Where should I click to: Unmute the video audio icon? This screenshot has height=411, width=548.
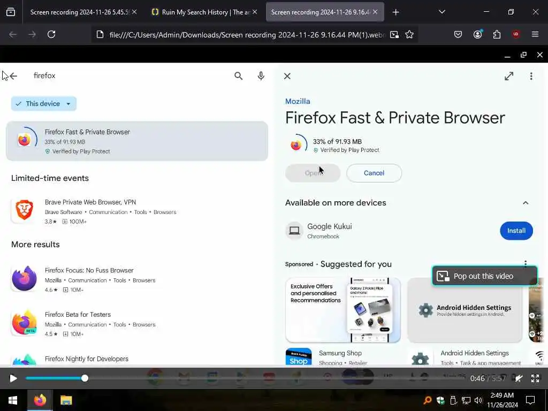[x=519, y=378]
